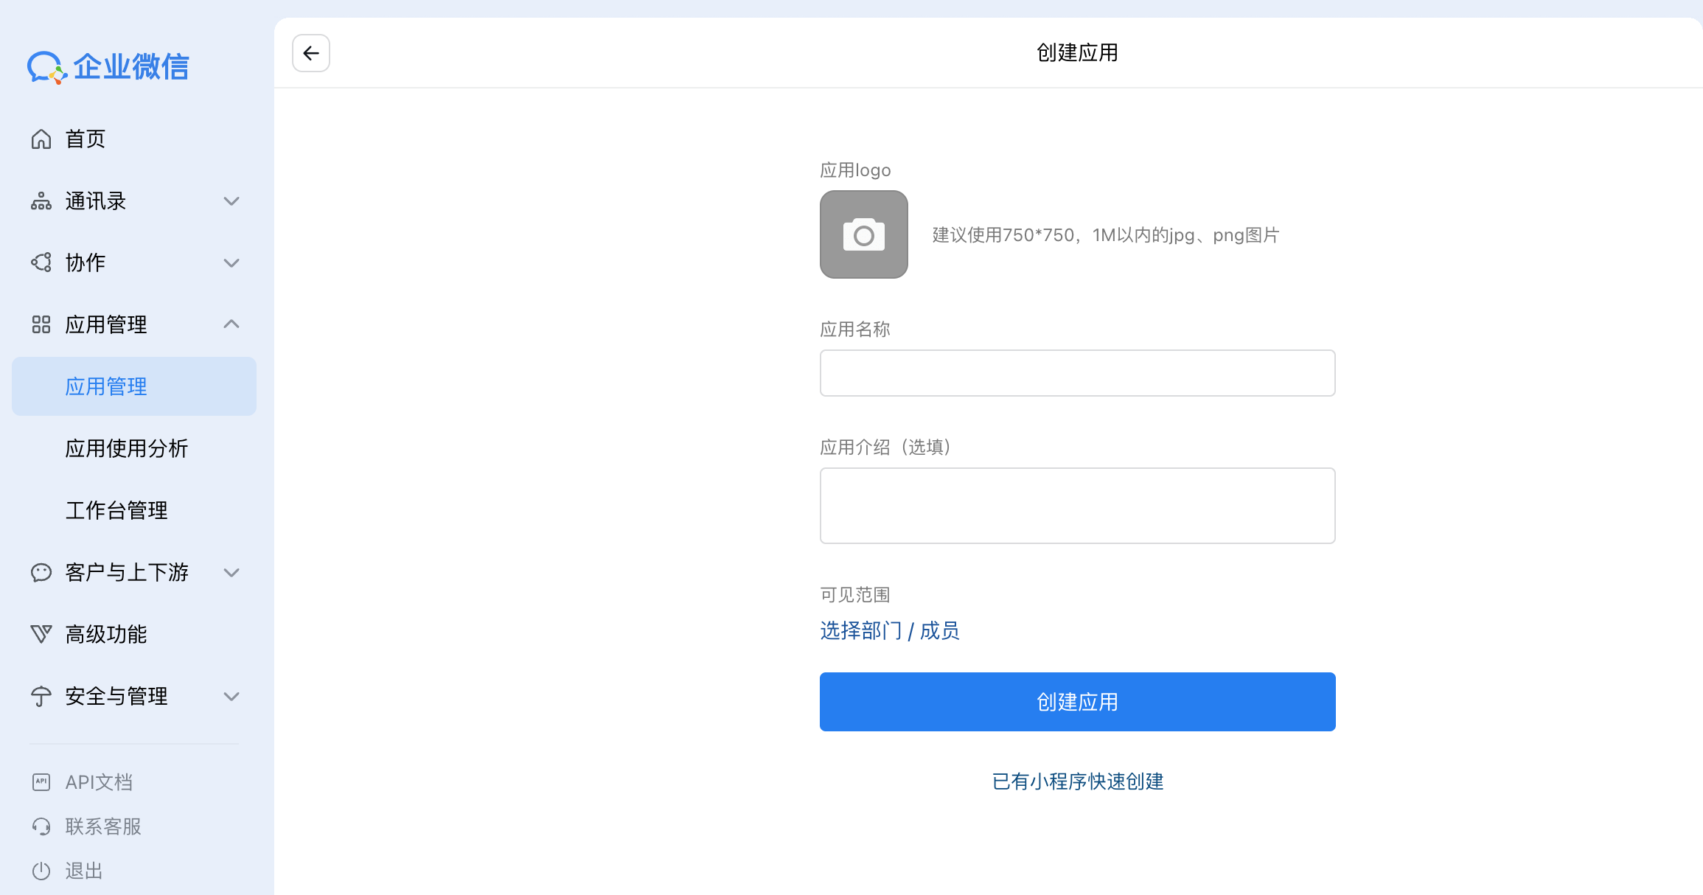The image size is (1703, 895).
Task: Expand the 协作 menu chevron
Action: click(x=231, y=263)
